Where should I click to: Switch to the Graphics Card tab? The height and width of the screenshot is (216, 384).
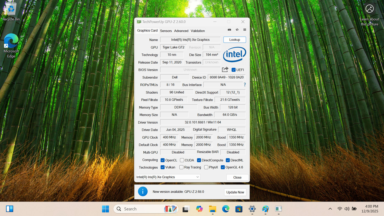pos(147,31)
